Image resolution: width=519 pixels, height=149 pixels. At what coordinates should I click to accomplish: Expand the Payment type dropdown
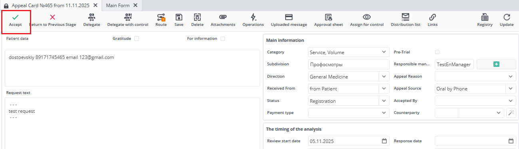coord(384,113)
